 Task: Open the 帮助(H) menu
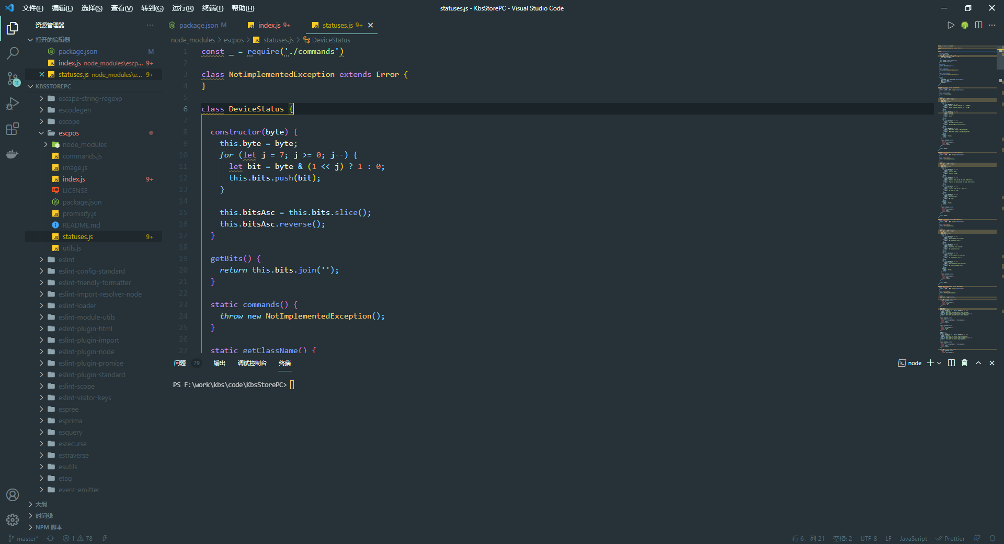tap(243, 8)
